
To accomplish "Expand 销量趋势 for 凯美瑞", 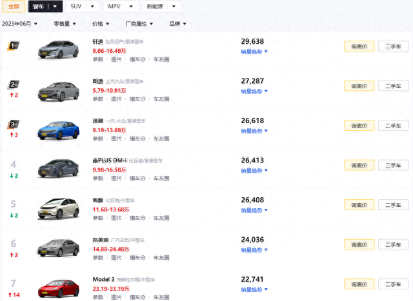I will tap(254, 249).
